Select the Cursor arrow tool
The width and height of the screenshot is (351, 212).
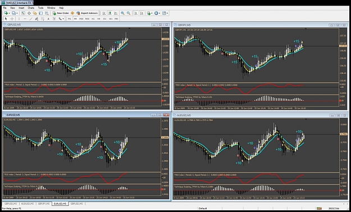coord(6,18)
